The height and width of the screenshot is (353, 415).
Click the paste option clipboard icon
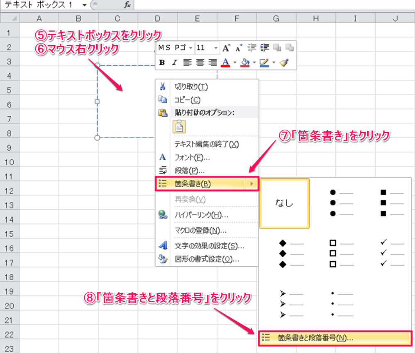pos(179,126)
